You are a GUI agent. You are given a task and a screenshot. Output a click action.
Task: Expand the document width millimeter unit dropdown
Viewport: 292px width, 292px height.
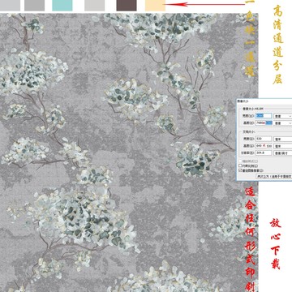(283, 139)
